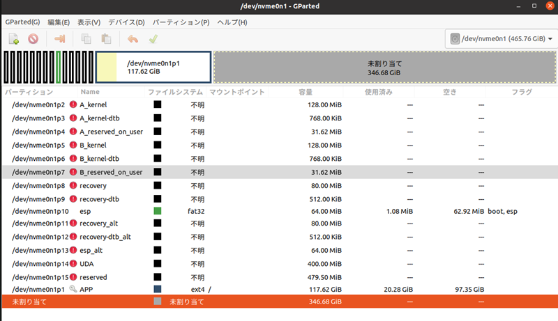
Task: Select green esp partition bar in disk map
Action: coord(59,67)
